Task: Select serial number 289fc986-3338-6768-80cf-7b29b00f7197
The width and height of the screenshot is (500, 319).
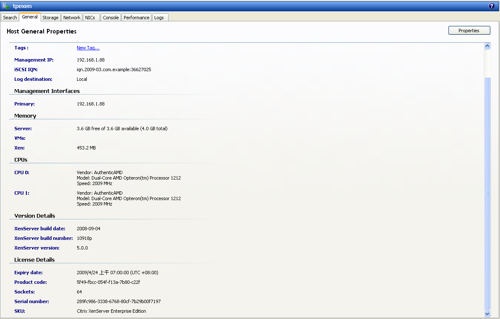Action: pos(119,301)
